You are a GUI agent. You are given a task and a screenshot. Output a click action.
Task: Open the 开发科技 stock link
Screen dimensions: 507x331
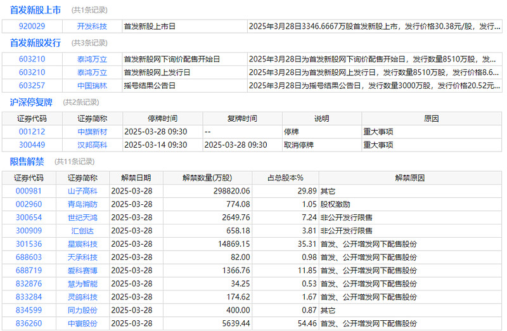[92, 26]
